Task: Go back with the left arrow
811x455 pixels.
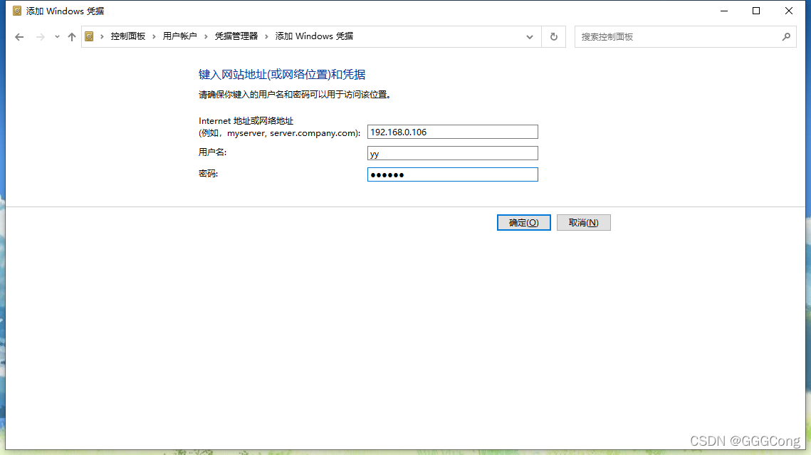Action: tap(19, 37)
